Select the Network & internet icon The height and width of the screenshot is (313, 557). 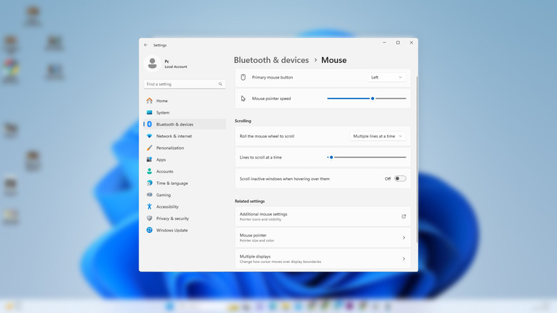tap(149, 136)
